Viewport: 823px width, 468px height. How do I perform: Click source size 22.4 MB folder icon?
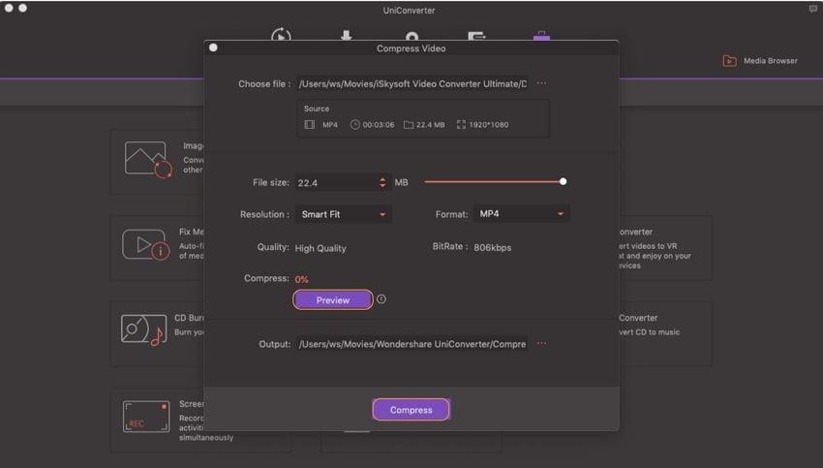[409, 124]
